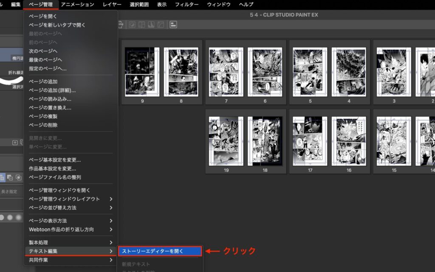Select the page 17 thumbnail
The width and height of the screenshot is (435, 272).
click(x=310, y=141)
